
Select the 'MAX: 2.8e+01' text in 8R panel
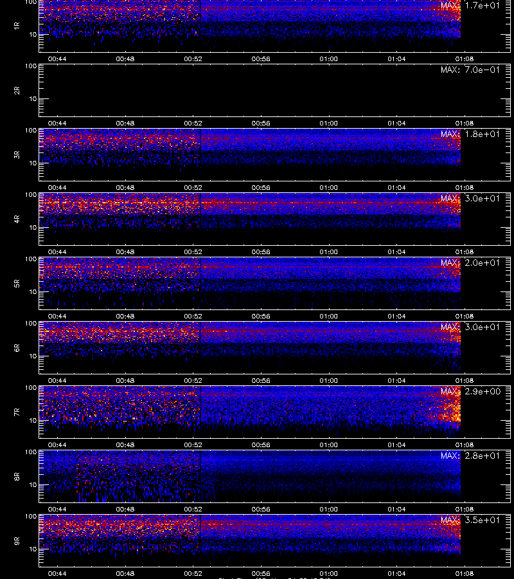[x=470, y=455]
